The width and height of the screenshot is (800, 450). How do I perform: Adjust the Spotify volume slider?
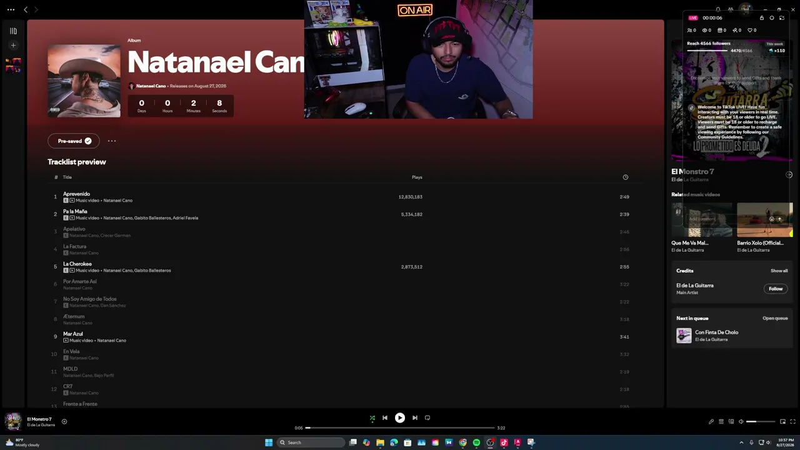(759, 422)
